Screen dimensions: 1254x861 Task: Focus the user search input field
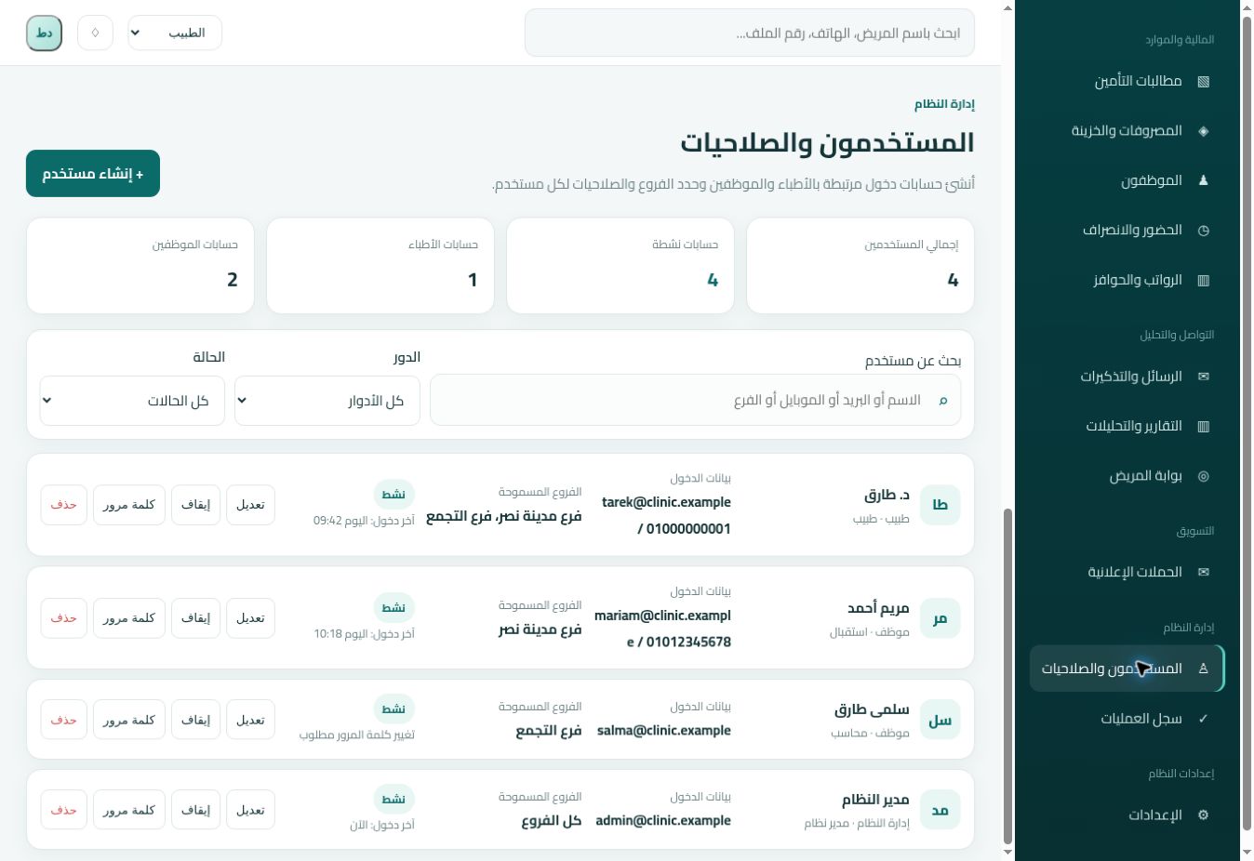click(696, 400)
